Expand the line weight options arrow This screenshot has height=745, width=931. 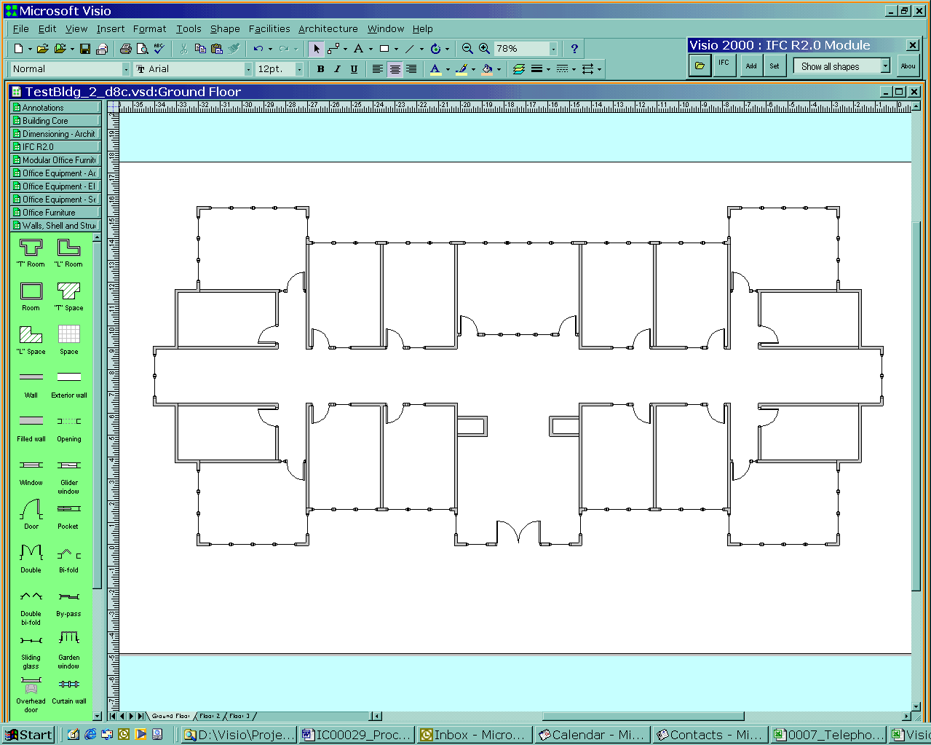(x=547, y=69)
